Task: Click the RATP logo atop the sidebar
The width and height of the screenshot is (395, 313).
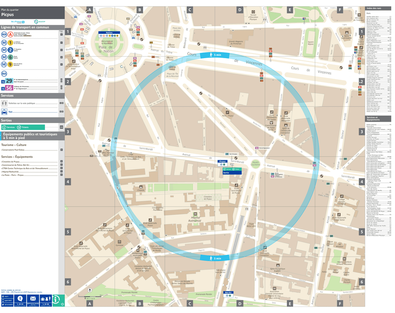Action: [40, 22]
